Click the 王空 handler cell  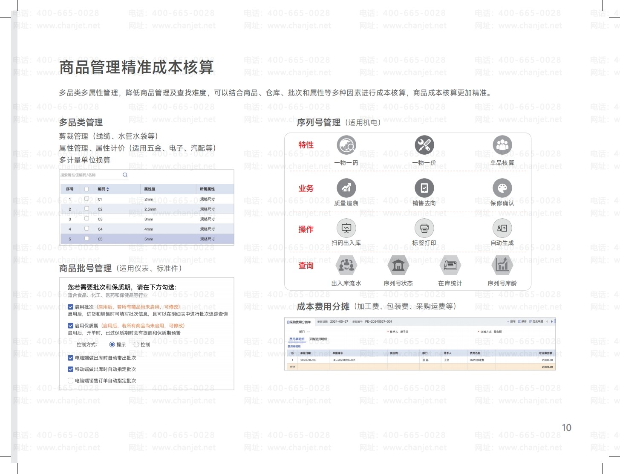pyautogui.click(x=447, y=360)
